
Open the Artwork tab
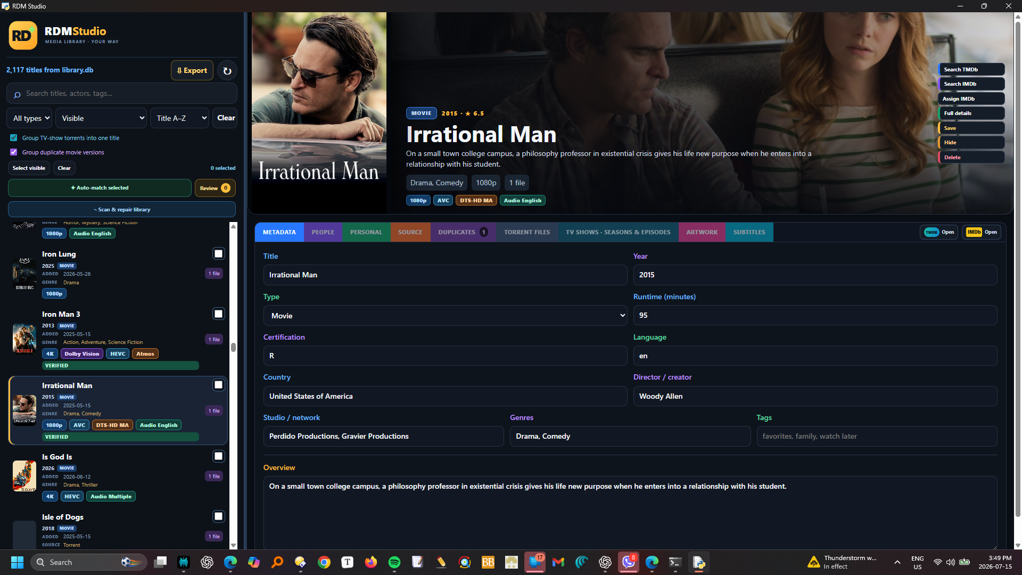(702, 232)
